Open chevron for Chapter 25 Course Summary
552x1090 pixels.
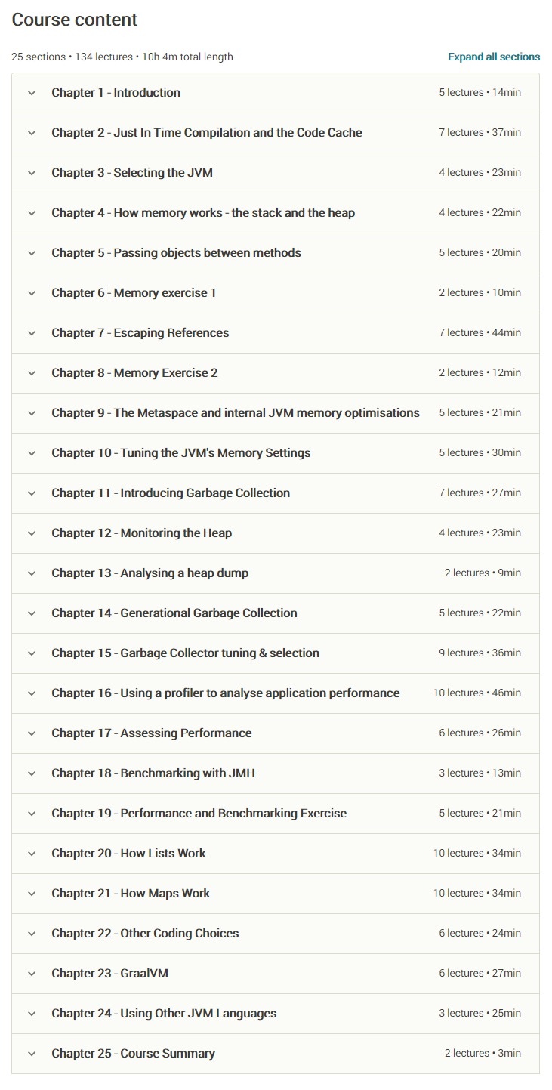(x=32, y=1054)
